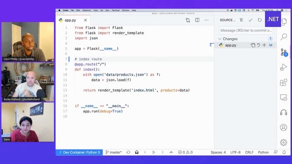The height and width of the screenshot is (164, 292).
Task: Stage app.py changes with plus icon
Action: (x=264, y=45)
